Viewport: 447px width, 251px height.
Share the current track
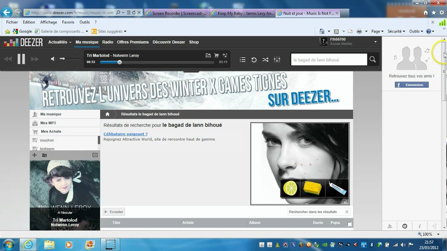(x=208, y=55)
